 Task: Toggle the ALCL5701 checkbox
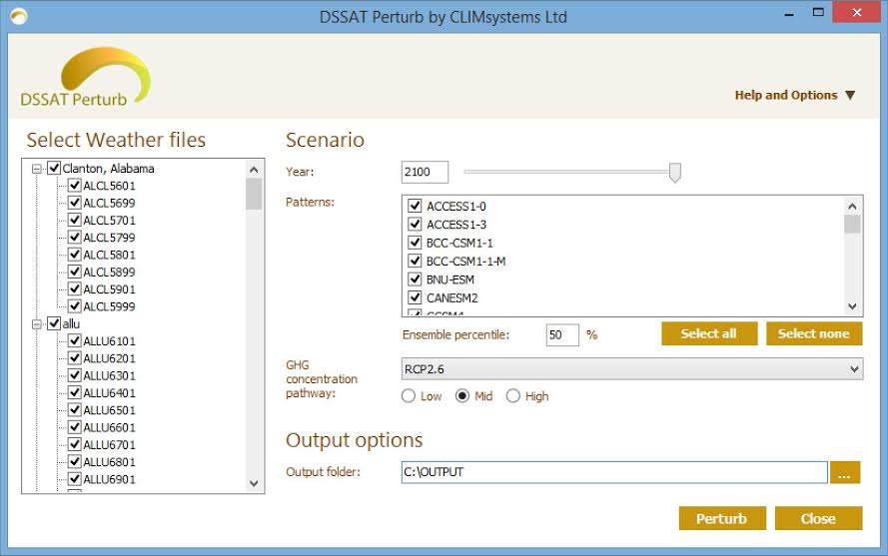[x=74, y=220]
